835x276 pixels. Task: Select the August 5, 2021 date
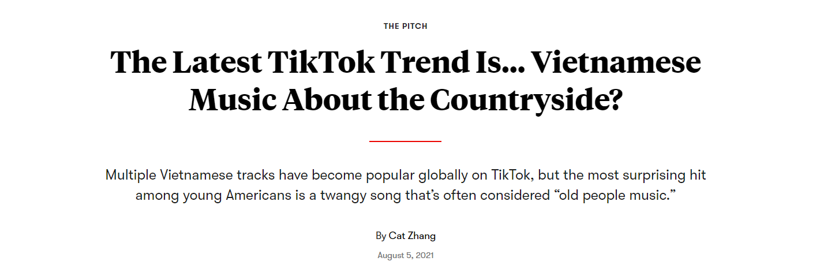tap(405, 255)
